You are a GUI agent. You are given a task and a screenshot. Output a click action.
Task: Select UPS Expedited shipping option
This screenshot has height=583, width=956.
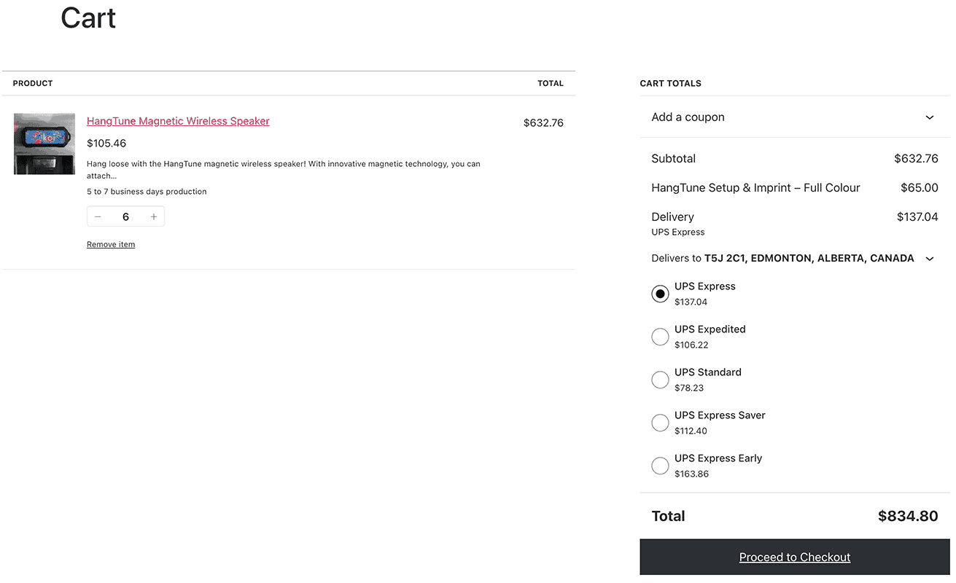[660, 337]
